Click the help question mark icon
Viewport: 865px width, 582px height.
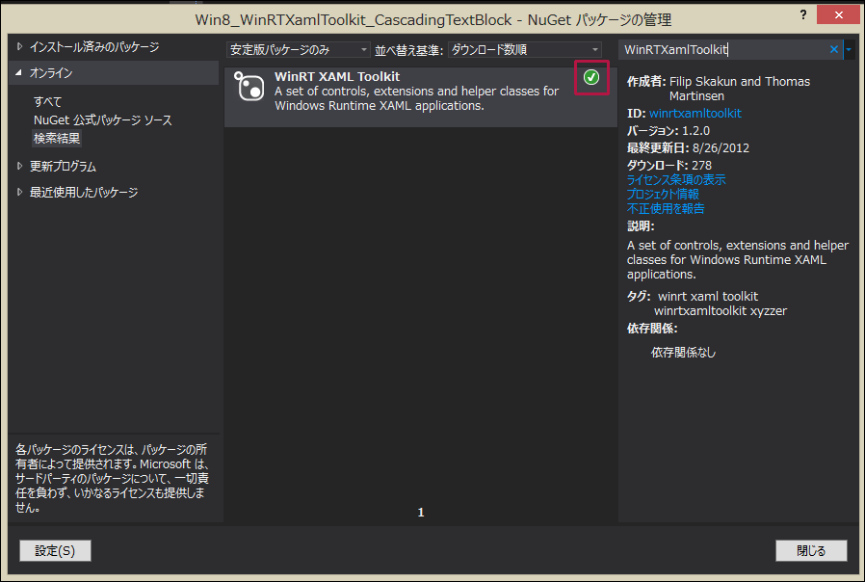click(x=803, y=14)
